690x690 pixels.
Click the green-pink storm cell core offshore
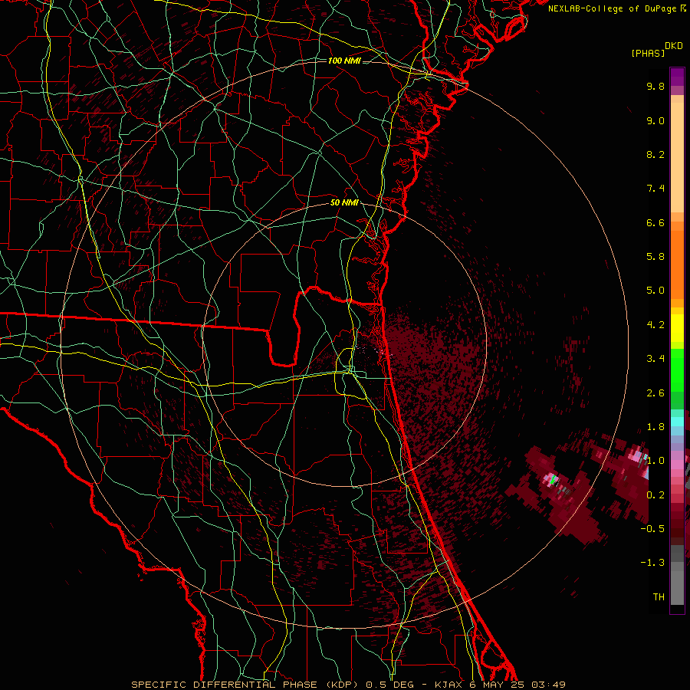tap(552, 480)
